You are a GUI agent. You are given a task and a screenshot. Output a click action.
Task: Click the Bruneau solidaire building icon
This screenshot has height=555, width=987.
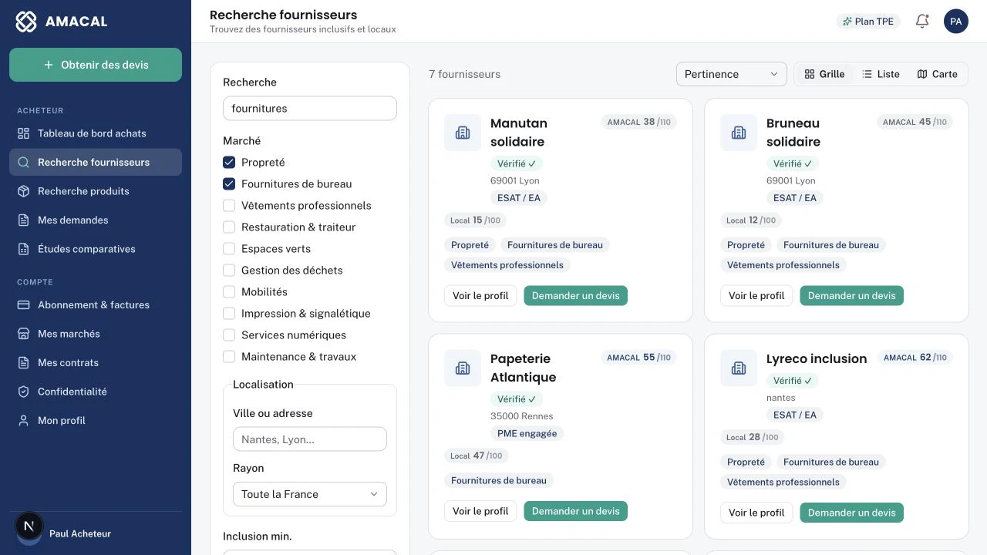739,133
